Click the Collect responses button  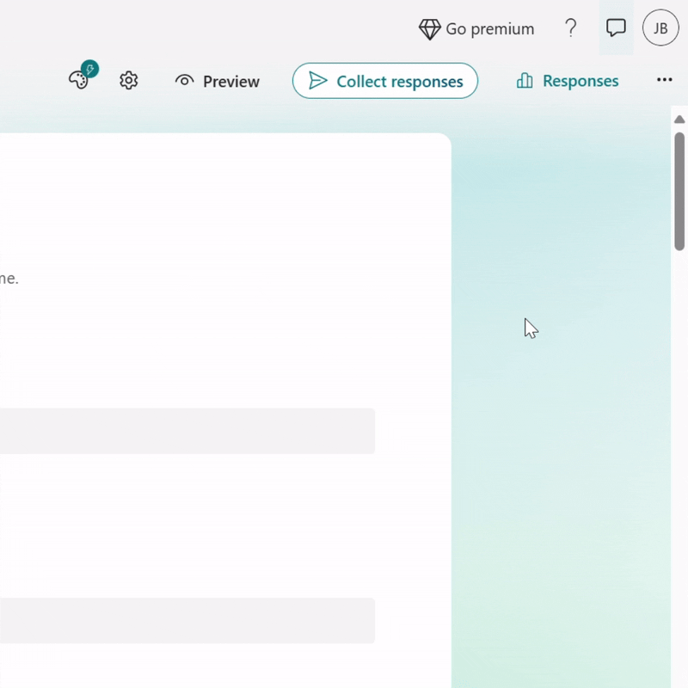(385, 81)
